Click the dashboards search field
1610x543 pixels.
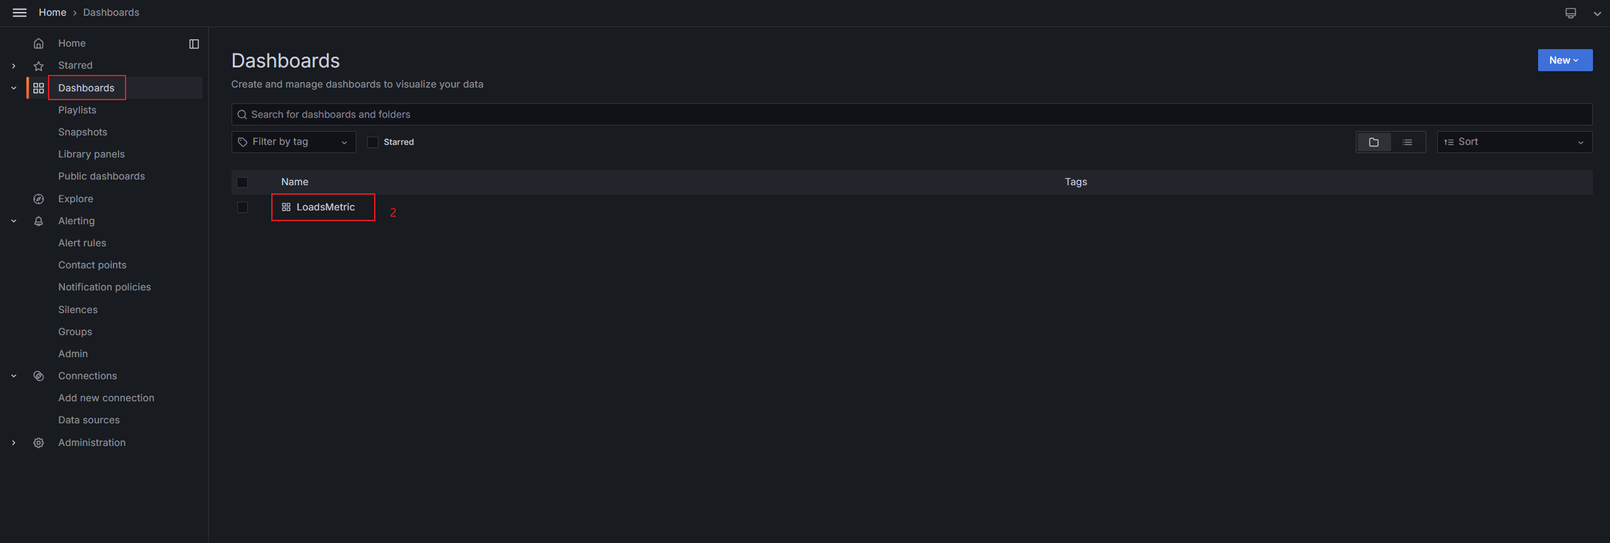pyautogui.click(x=912, y=115)
